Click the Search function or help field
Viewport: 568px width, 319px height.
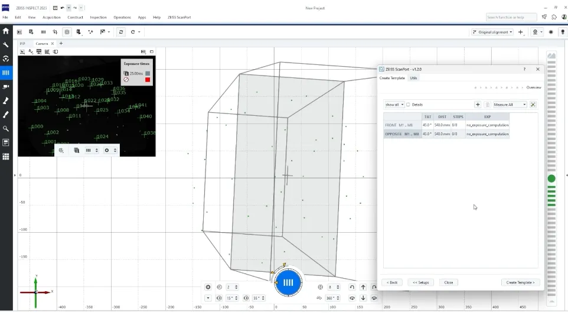pyautogui.click(x=511, y=17)
